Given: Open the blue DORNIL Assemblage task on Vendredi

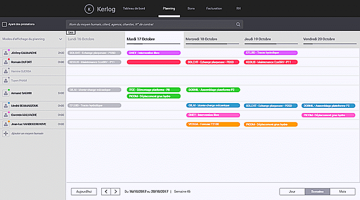Looking at the screenshot, I should (x=329, y=106).
